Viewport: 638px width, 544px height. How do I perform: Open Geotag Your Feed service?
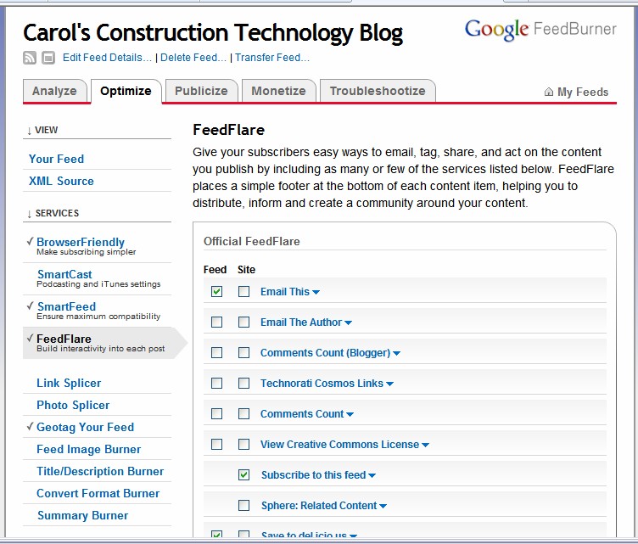coord(86,427)
